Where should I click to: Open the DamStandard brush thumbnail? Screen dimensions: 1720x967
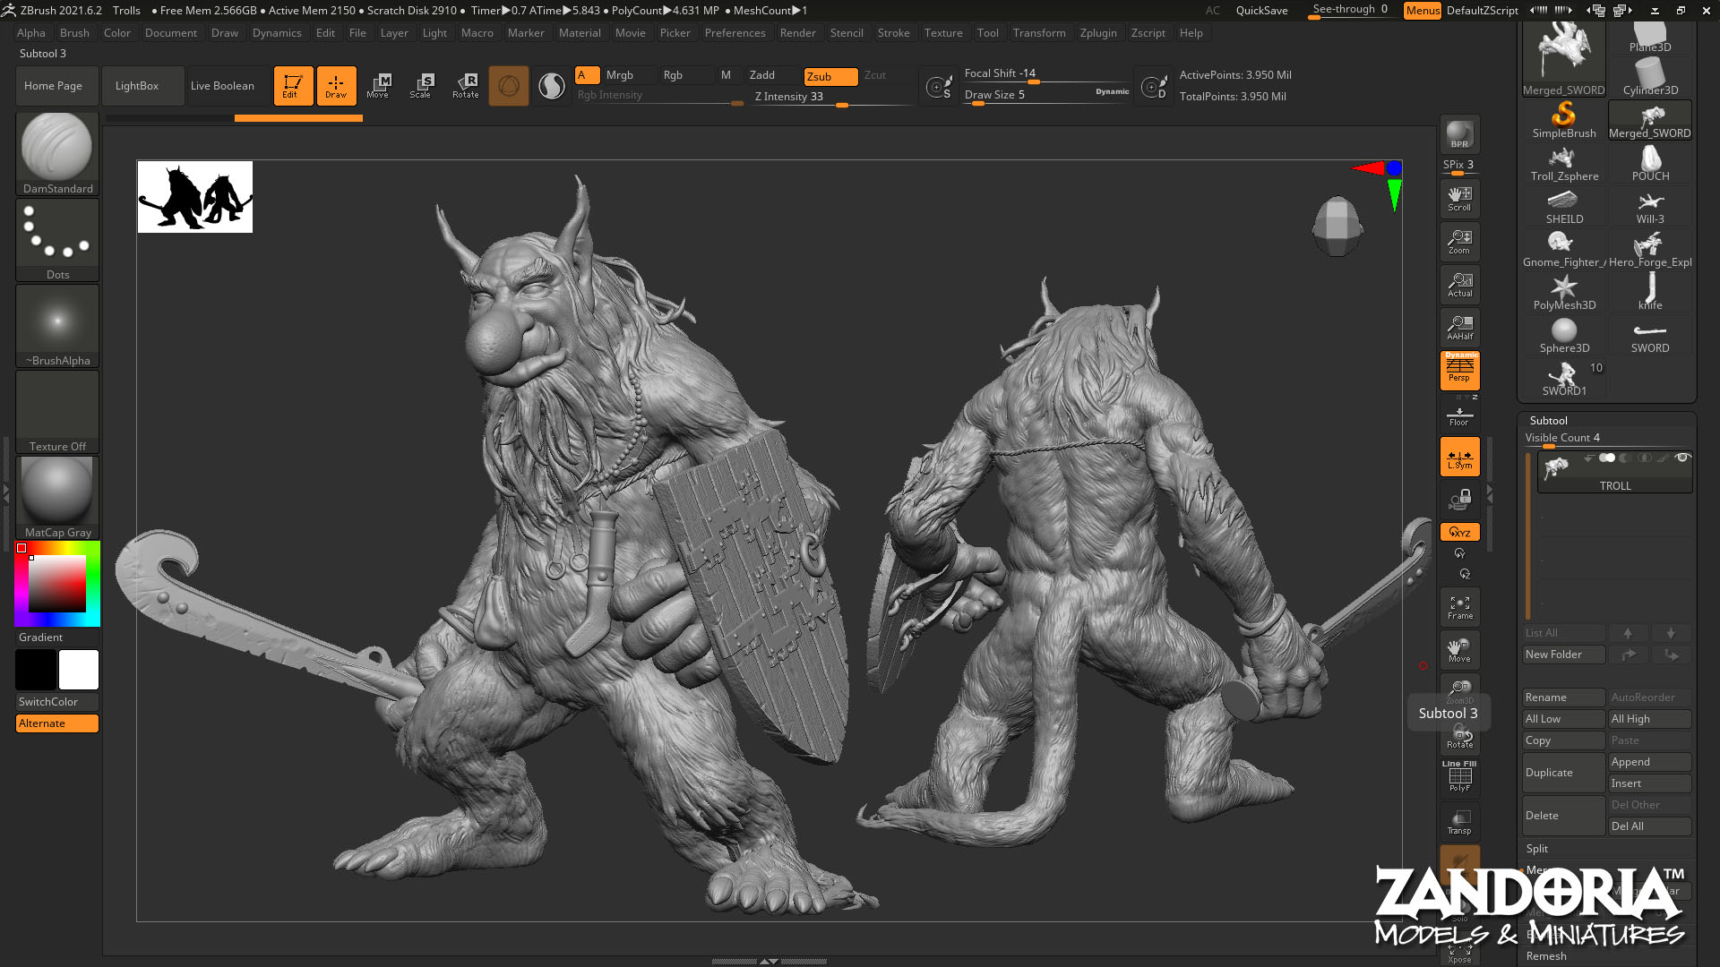coord(57,149)
